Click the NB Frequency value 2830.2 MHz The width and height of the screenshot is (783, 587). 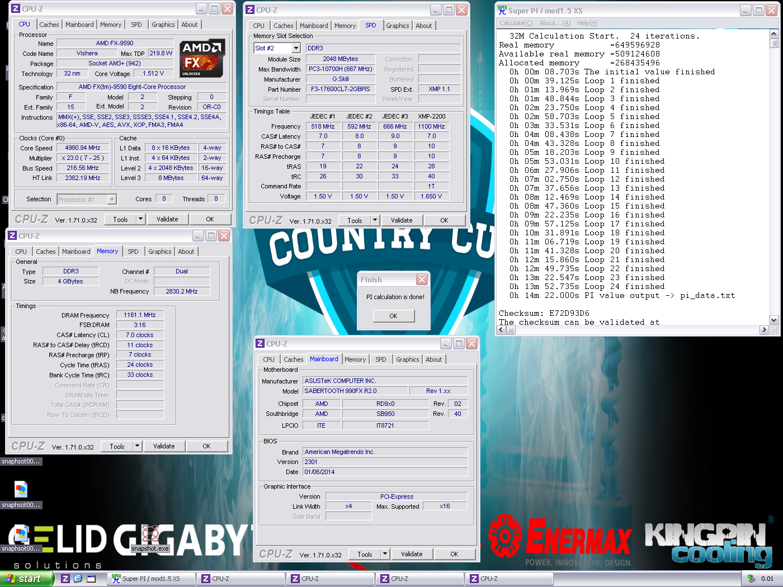click(x=182, y=291)
